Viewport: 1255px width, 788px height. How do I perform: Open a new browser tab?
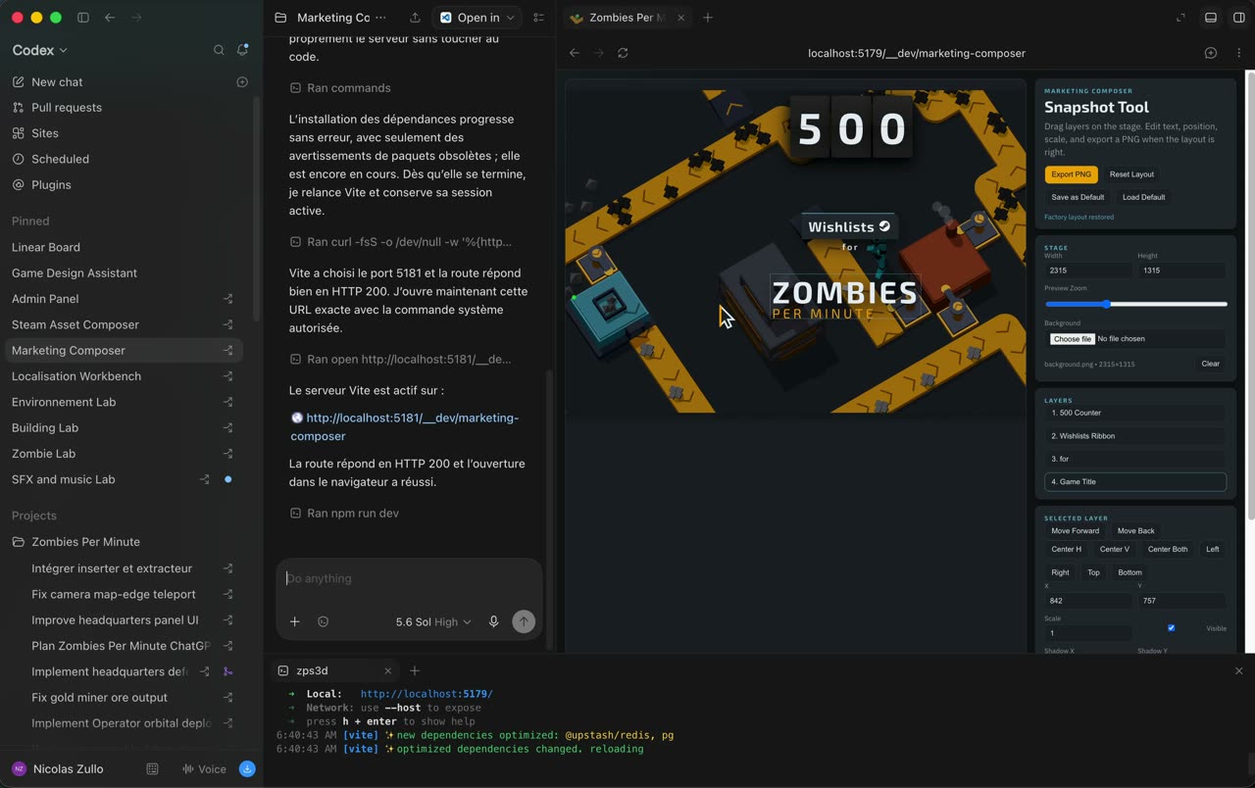(708, 18)
